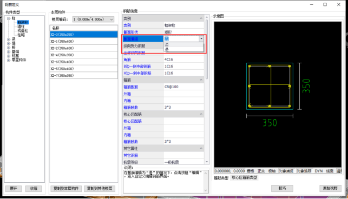Collapse the 其它属性 property section
Screen dimensions: 348x199
(201, 148)
